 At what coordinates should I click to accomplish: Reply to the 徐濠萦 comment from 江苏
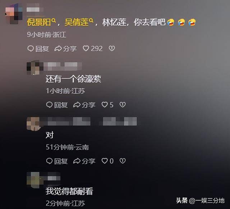(57, 105)
